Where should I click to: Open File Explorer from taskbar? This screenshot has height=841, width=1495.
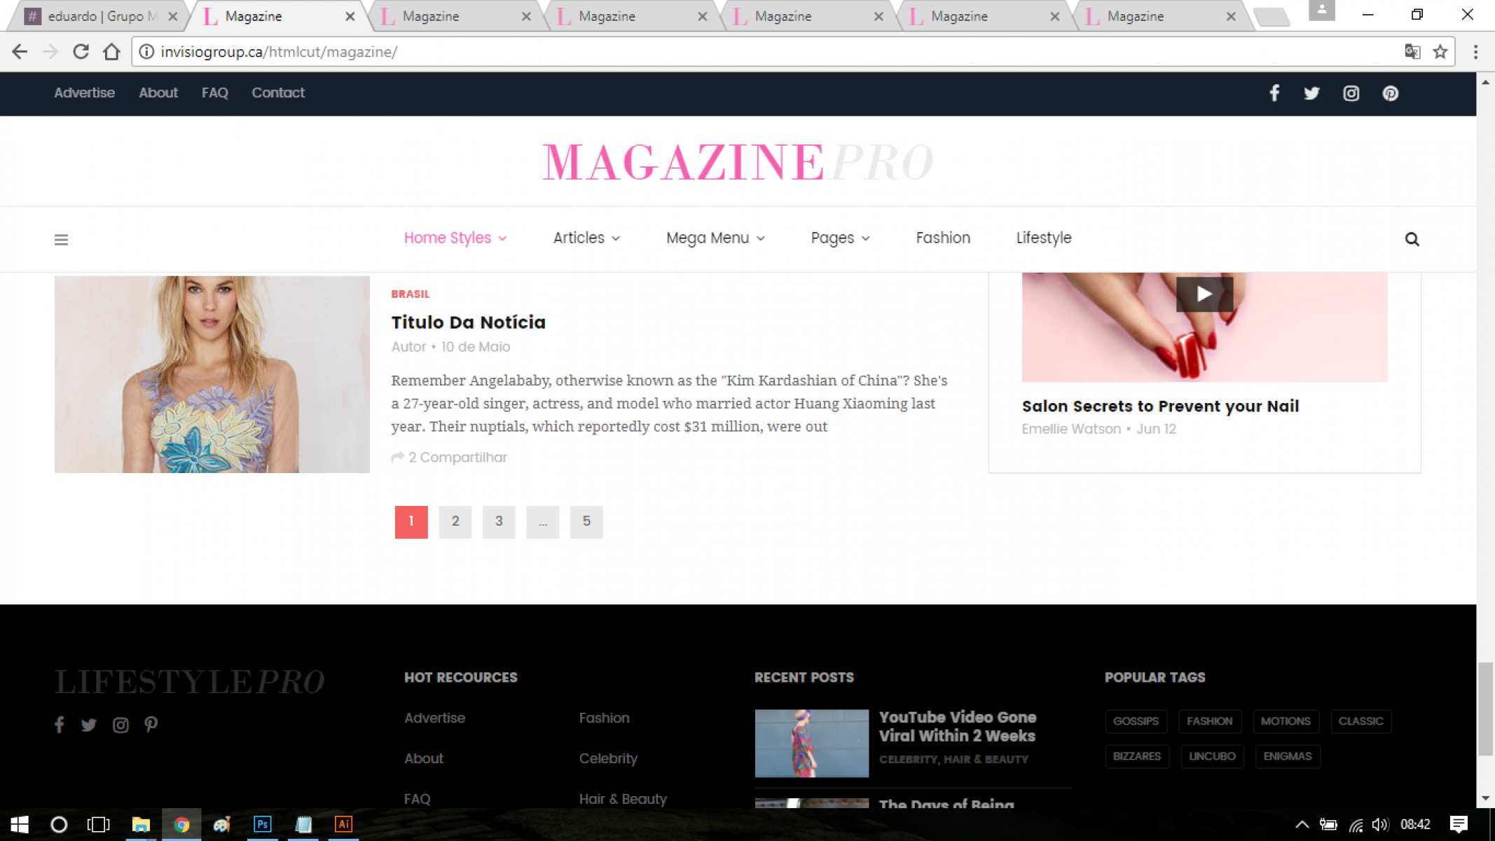click(141, 824)
